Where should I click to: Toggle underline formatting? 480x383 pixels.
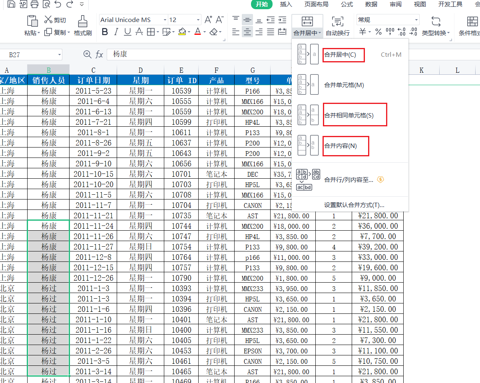[127, 32]
